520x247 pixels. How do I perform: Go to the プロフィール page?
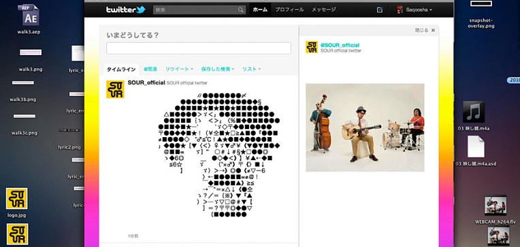(289, 10)
